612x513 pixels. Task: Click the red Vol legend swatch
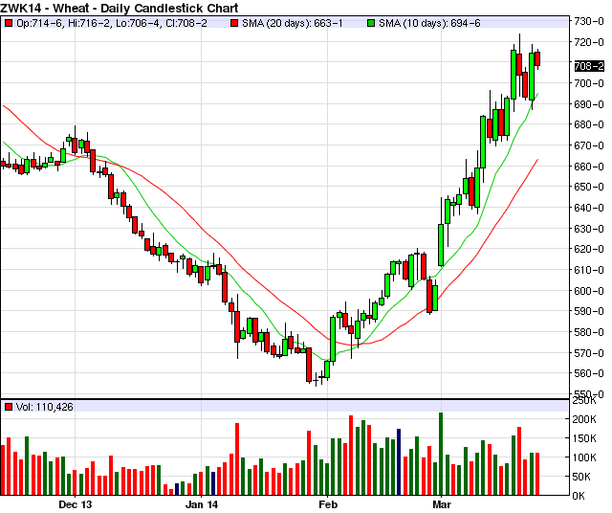coord(9,407)
